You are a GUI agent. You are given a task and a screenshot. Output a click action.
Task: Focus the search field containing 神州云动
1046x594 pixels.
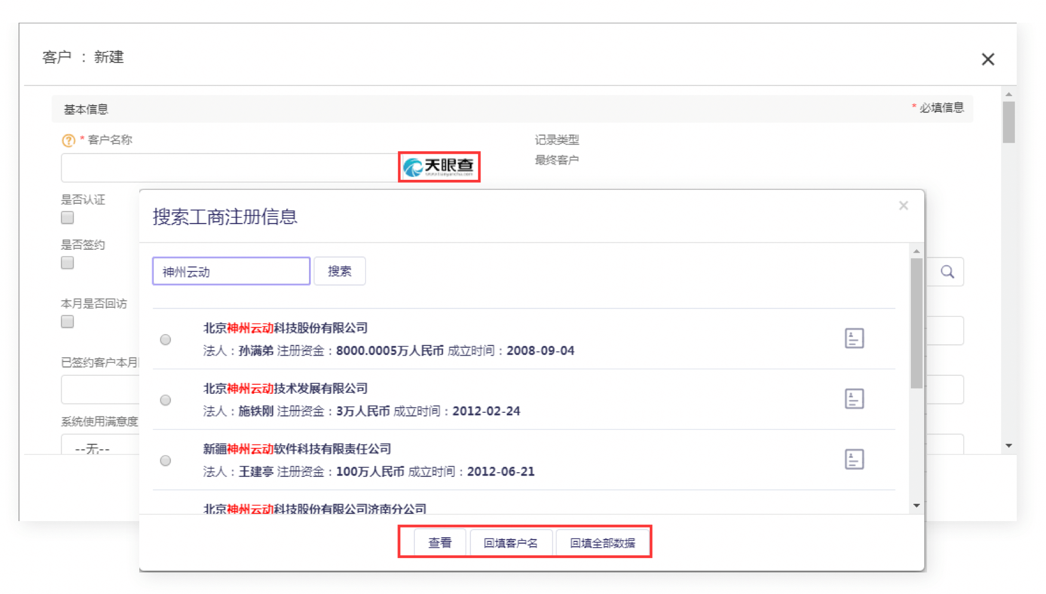pyautogui.click(x=231, y=271)
